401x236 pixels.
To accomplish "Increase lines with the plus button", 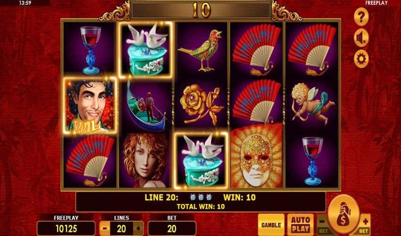I will (138, 228).
